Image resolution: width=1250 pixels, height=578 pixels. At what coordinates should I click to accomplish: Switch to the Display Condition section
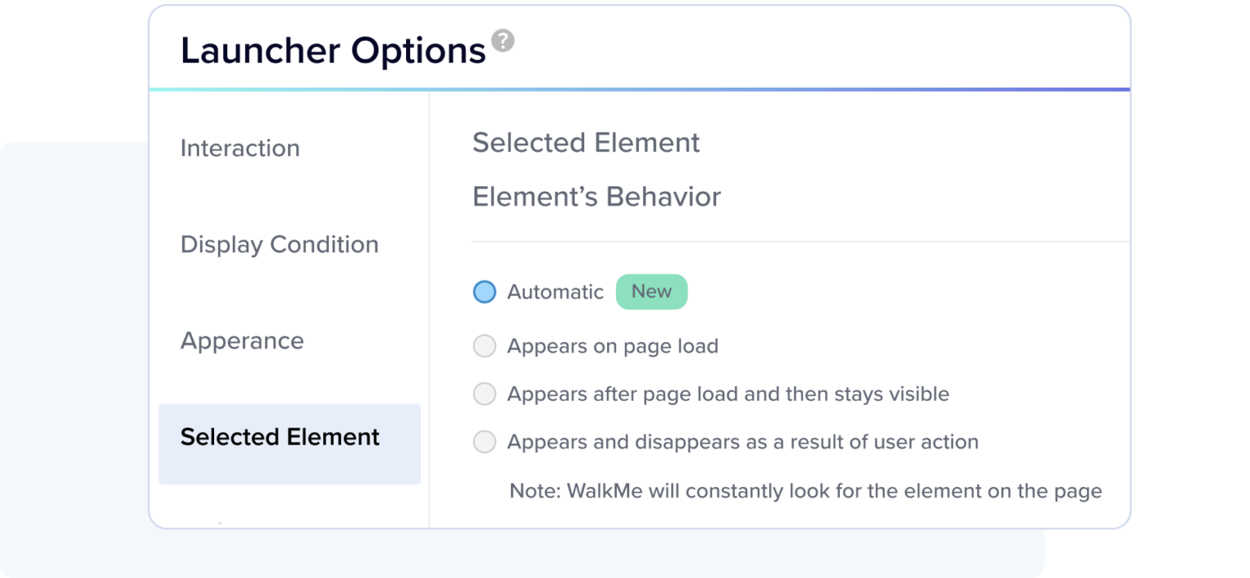279,244
